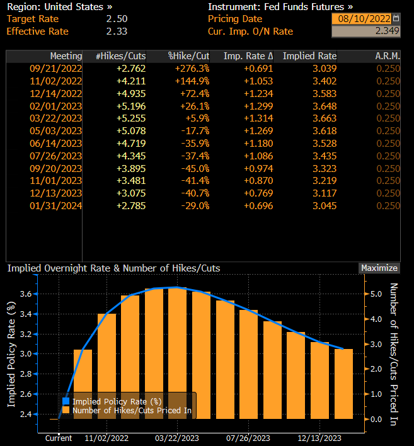Click the Effective Rate value 2.33

tap(117, 31)
